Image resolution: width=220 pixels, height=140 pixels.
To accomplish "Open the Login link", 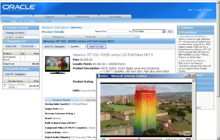I will (199, 10).
